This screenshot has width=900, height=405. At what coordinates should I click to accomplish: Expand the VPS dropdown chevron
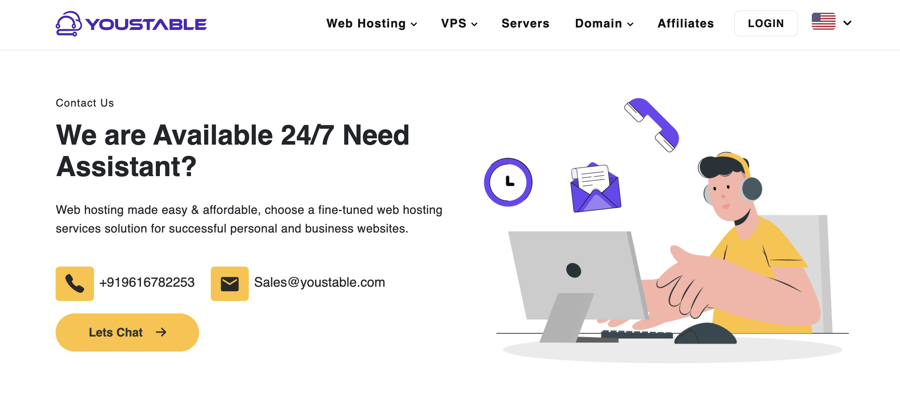tap(475, 24)
